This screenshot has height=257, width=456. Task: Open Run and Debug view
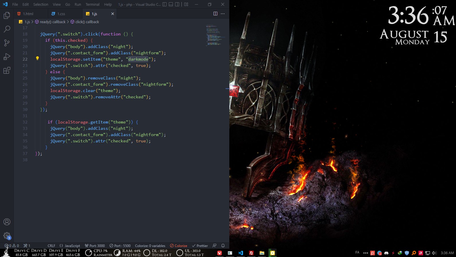(x=7, y=57)
